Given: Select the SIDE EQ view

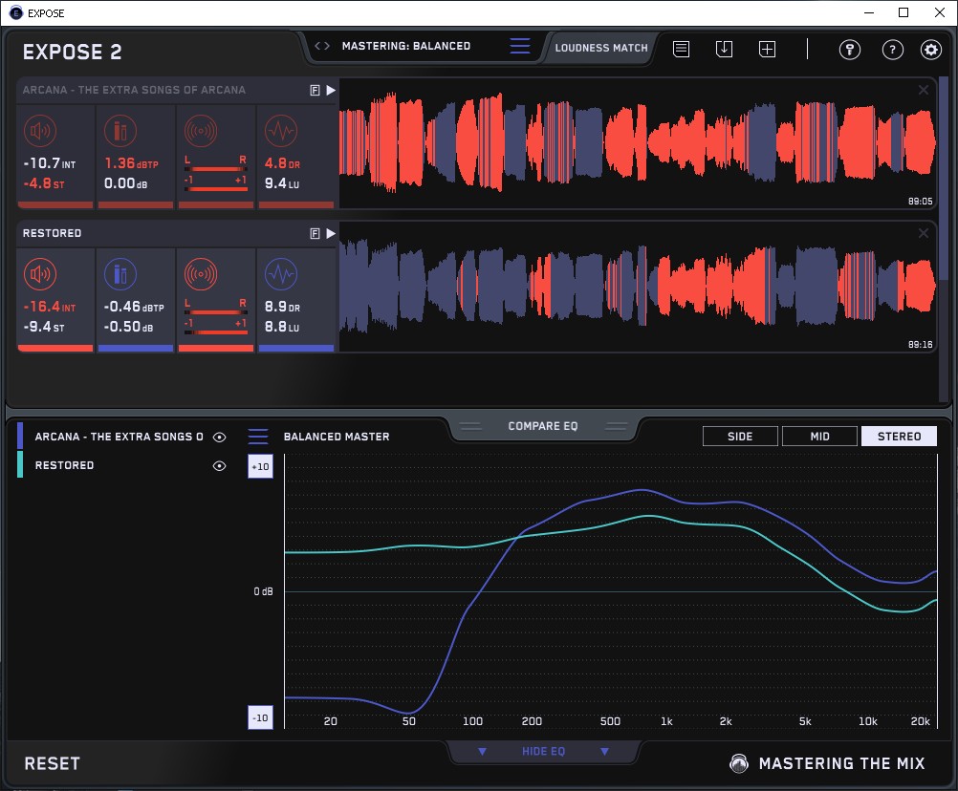Looking at the screenshot, I should click(x=740, y=437).
